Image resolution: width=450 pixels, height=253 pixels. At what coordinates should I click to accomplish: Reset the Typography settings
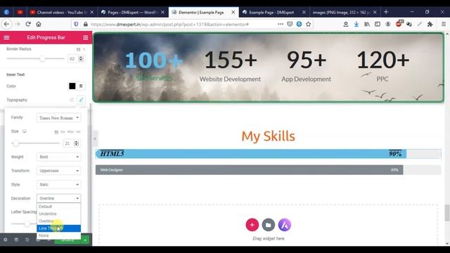pyautogui.click(x=72, y=100)
